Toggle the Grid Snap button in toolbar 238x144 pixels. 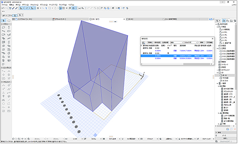(38, 8)
